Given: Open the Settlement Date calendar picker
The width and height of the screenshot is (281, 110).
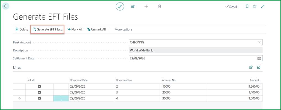Looking at the screenshot, I should coord(259,58).
